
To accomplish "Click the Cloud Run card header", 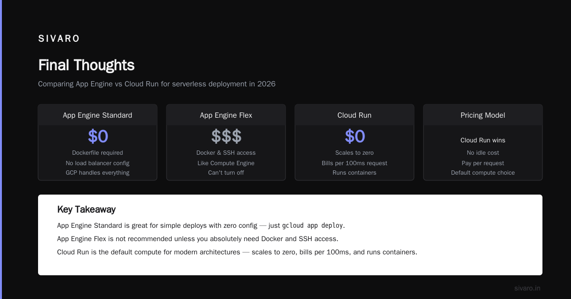I will pyautogui.click(x=354, y=115).
